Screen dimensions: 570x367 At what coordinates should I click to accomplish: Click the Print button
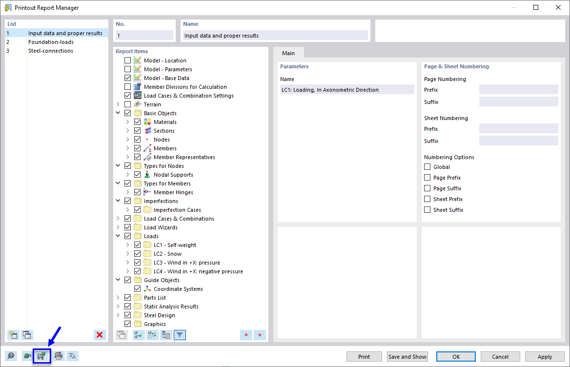coord(364,356)
